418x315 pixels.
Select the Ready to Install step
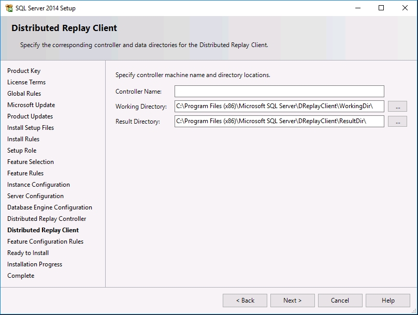pos(28,253)
